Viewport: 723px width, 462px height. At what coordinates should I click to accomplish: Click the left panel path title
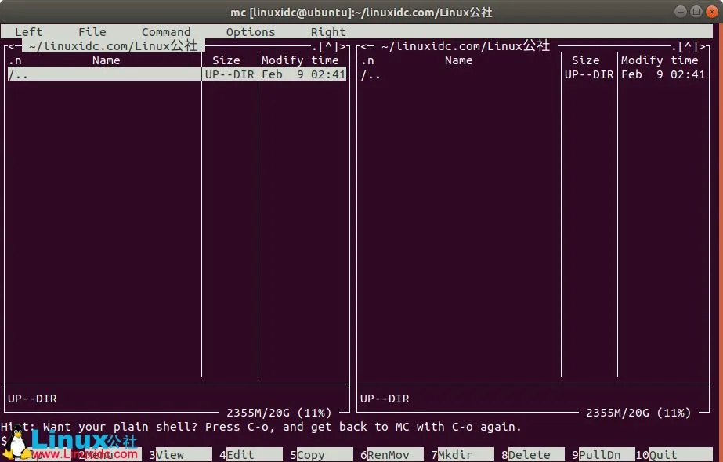114,45
